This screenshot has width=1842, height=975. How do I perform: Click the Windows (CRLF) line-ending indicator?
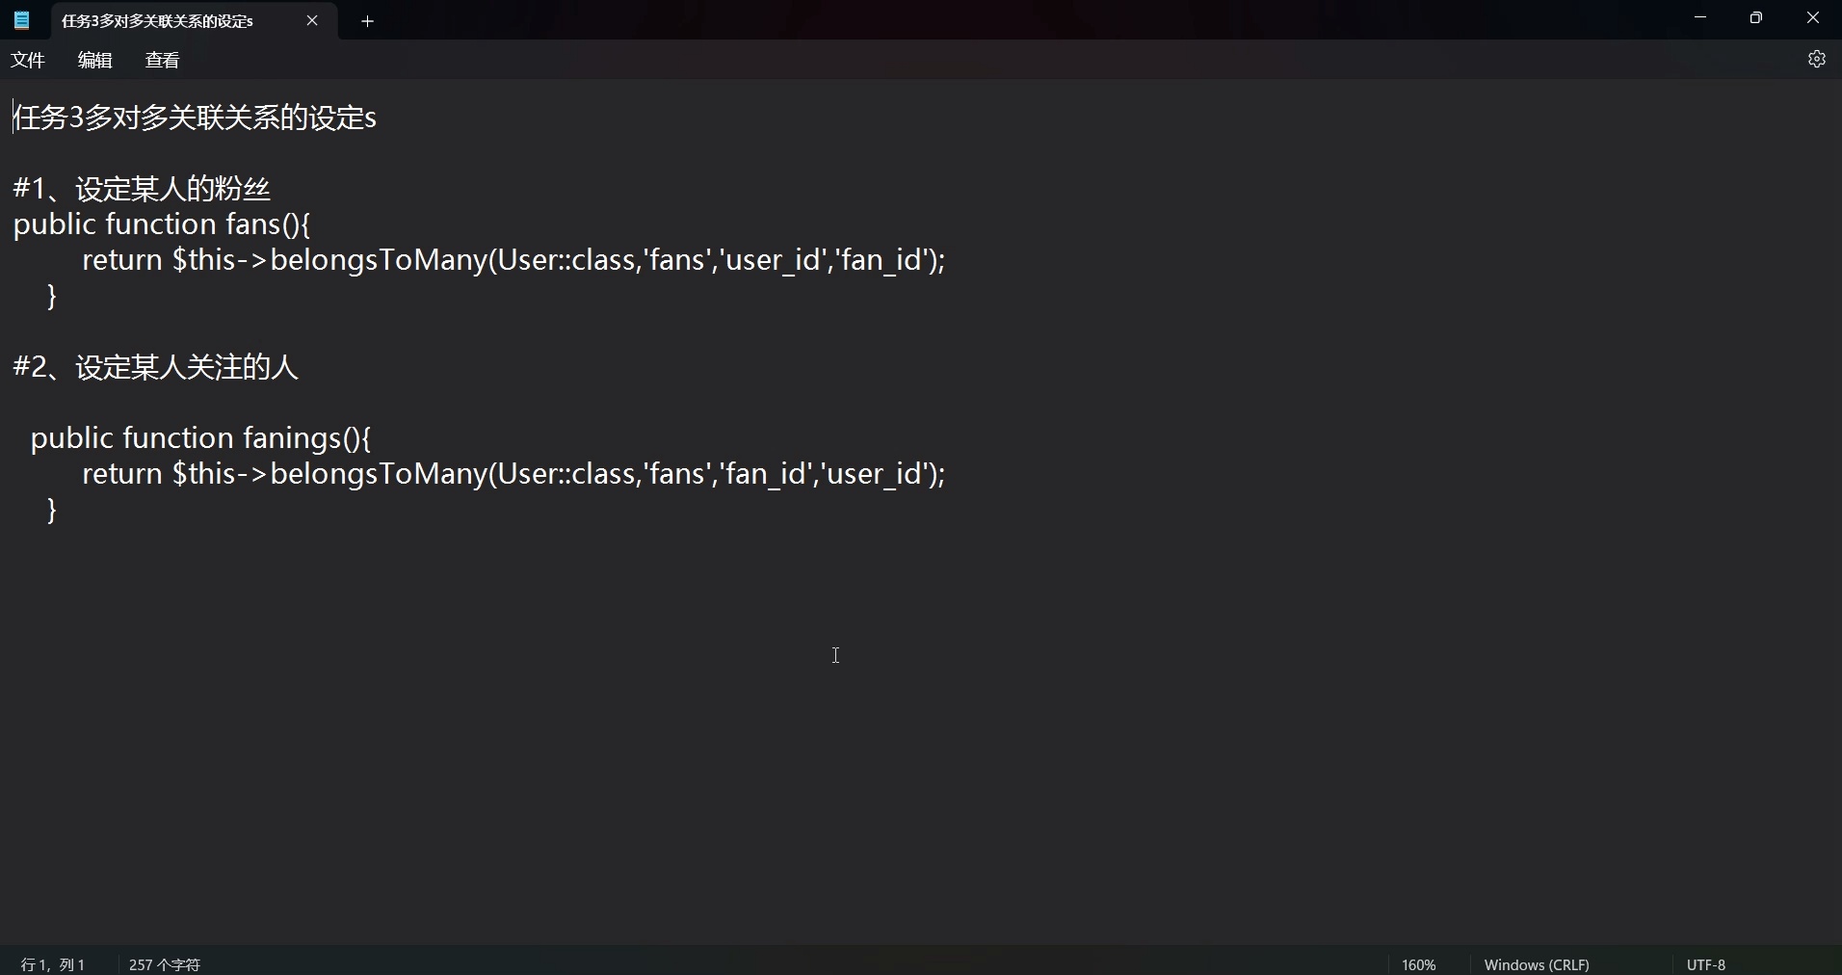[x=1537, y=963]
